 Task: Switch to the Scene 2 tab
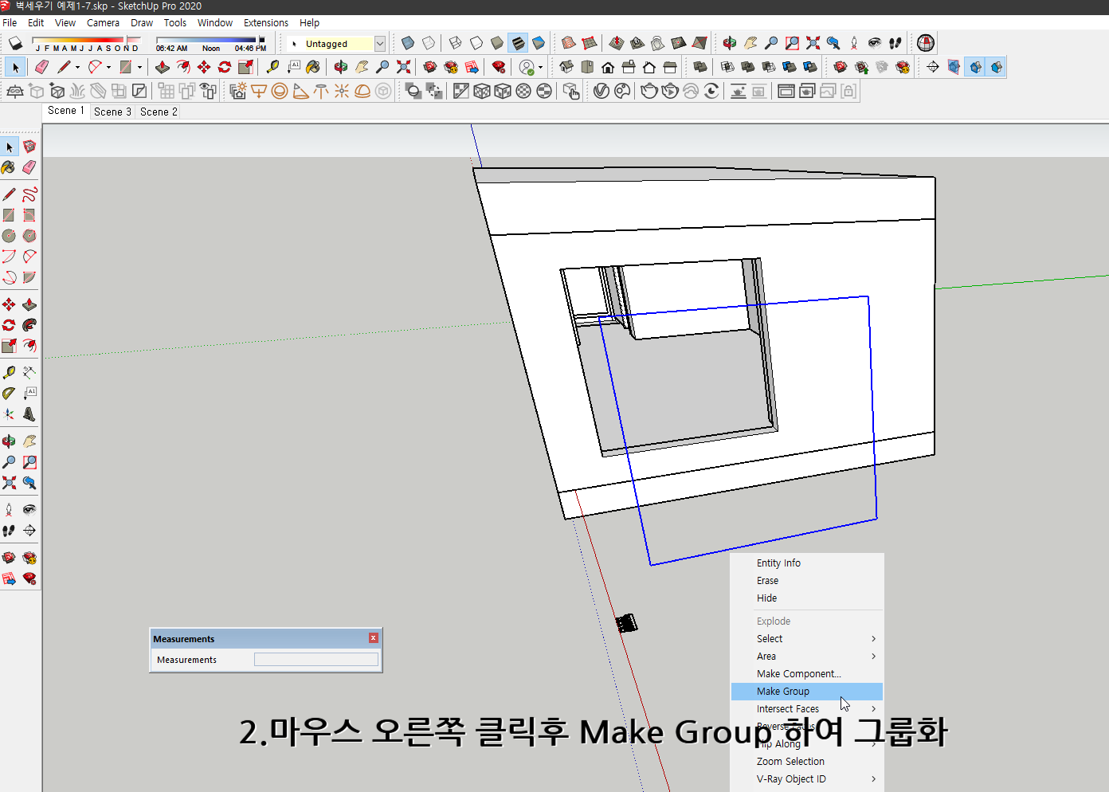pyautogui.click(x=157, y=112)
